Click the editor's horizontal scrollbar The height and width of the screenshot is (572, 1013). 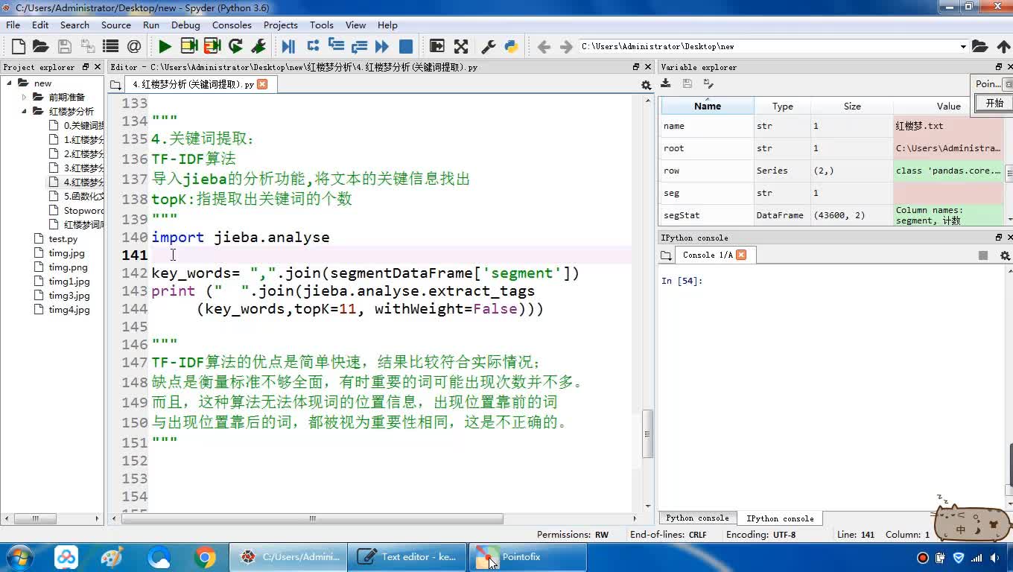click(x=313, y=518)
